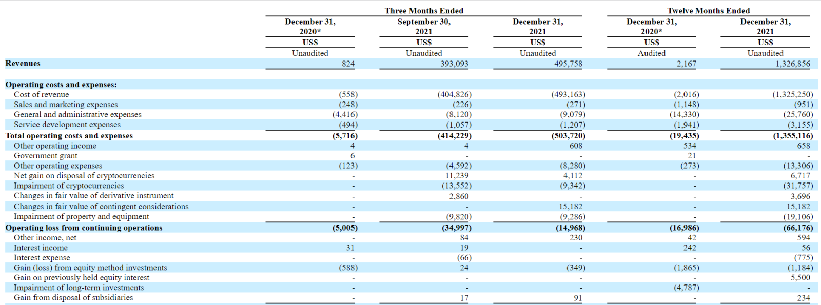821x305 pixels.
Task: Select the Other operating income label
Action: click(55, 146)
